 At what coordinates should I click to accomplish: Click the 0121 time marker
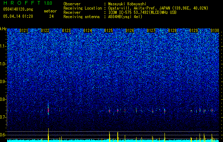click(24, 31)
